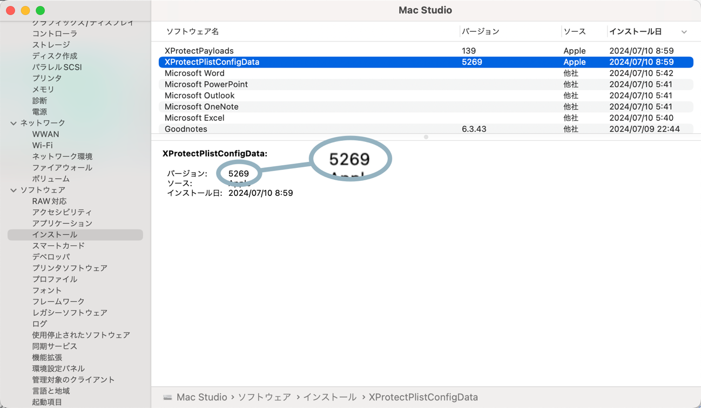
Task: Open フレームワーク in the sidebar
Action: (x=58, y=302)
